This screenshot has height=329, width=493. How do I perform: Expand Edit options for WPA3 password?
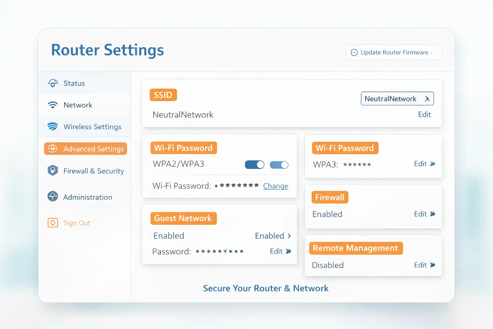pyautogui.click(x=425, y=164)
